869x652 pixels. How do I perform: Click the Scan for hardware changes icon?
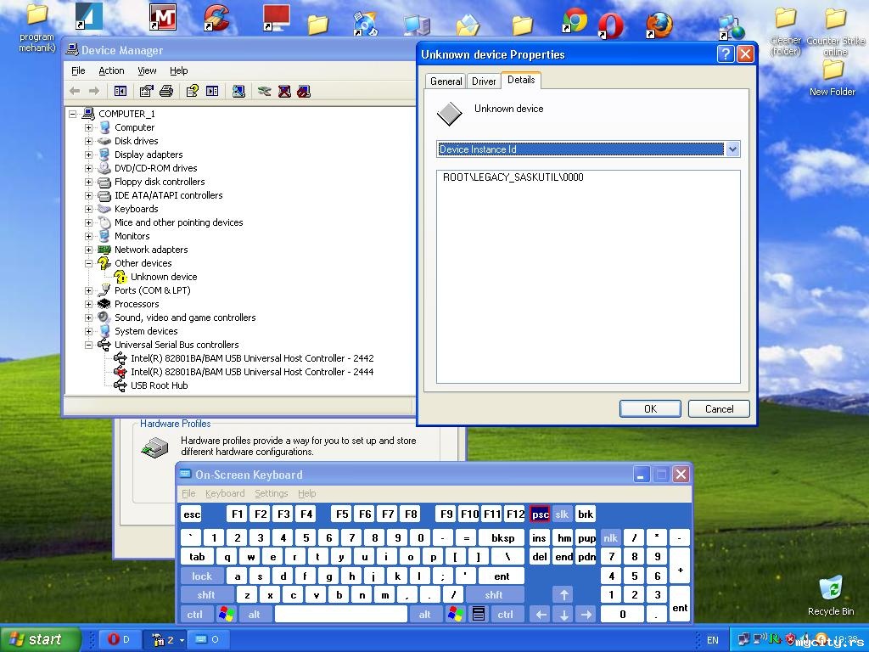[x=238, y=91]
